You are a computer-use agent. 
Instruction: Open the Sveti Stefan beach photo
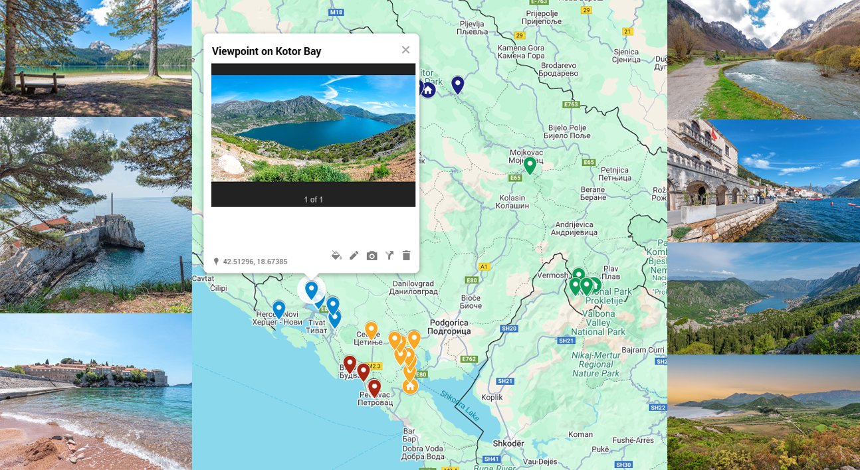(96, 392)
